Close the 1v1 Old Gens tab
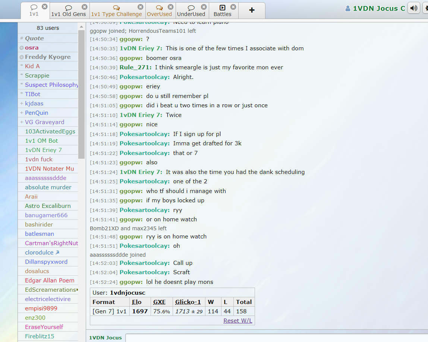 click(85, 7)
